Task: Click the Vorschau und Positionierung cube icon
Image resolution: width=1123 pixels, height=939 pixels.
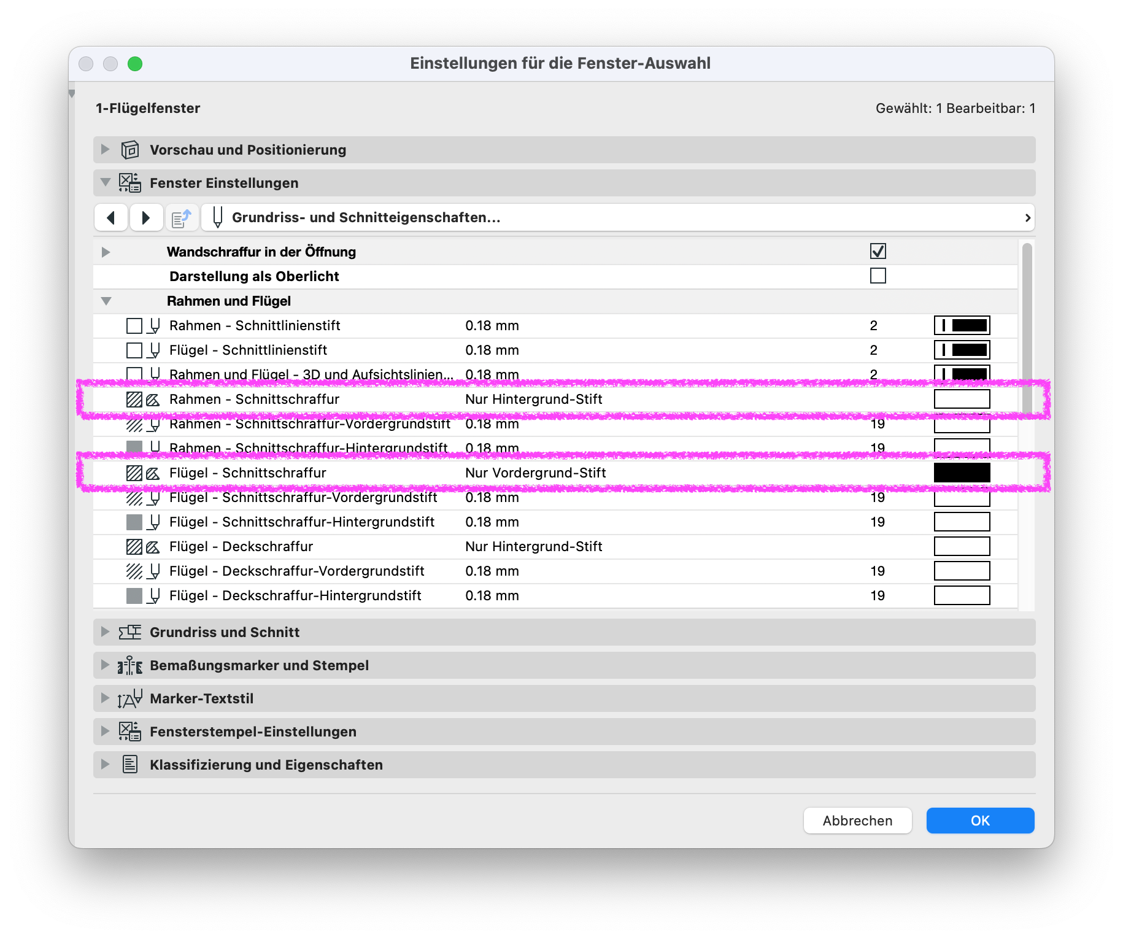Action: pos(129,150)
